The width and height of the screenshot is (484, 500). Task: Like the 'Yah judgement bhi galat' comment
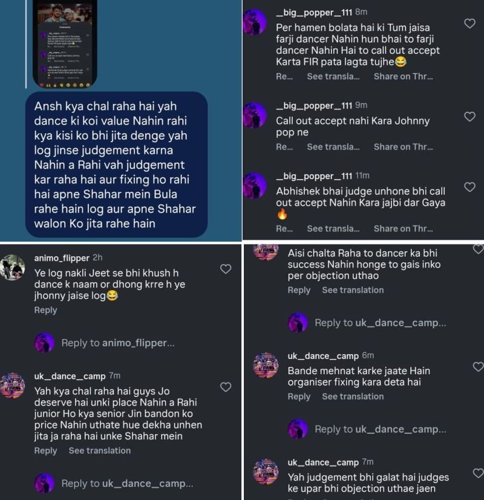(479, 473)
